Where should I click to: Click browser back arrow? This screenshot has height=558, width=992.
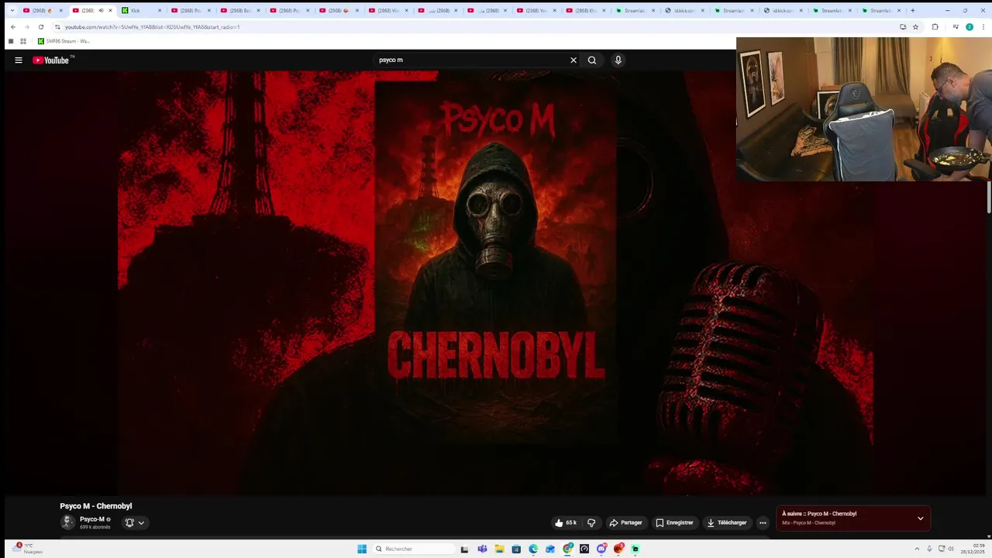click(12, 26)
